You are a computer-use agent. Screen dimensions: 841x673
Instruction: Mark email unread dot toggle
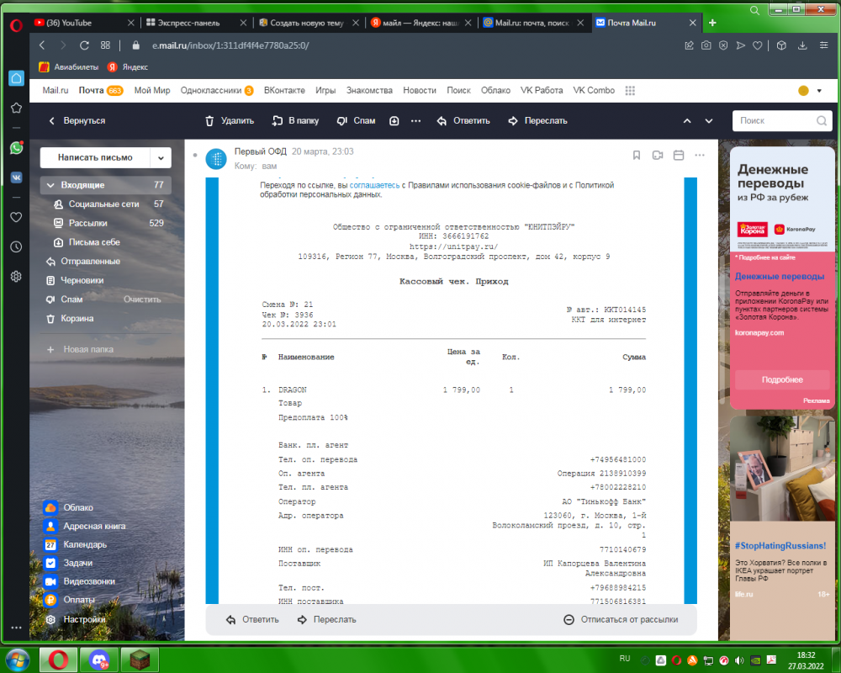tap(195, 155)
